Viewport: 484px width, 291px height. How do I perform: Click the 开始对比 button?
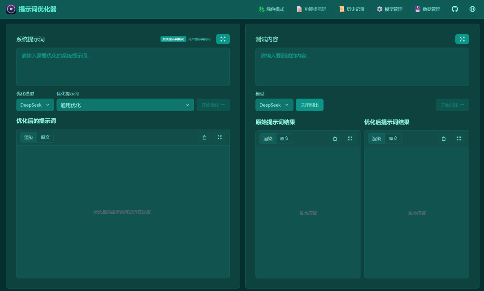452,105
